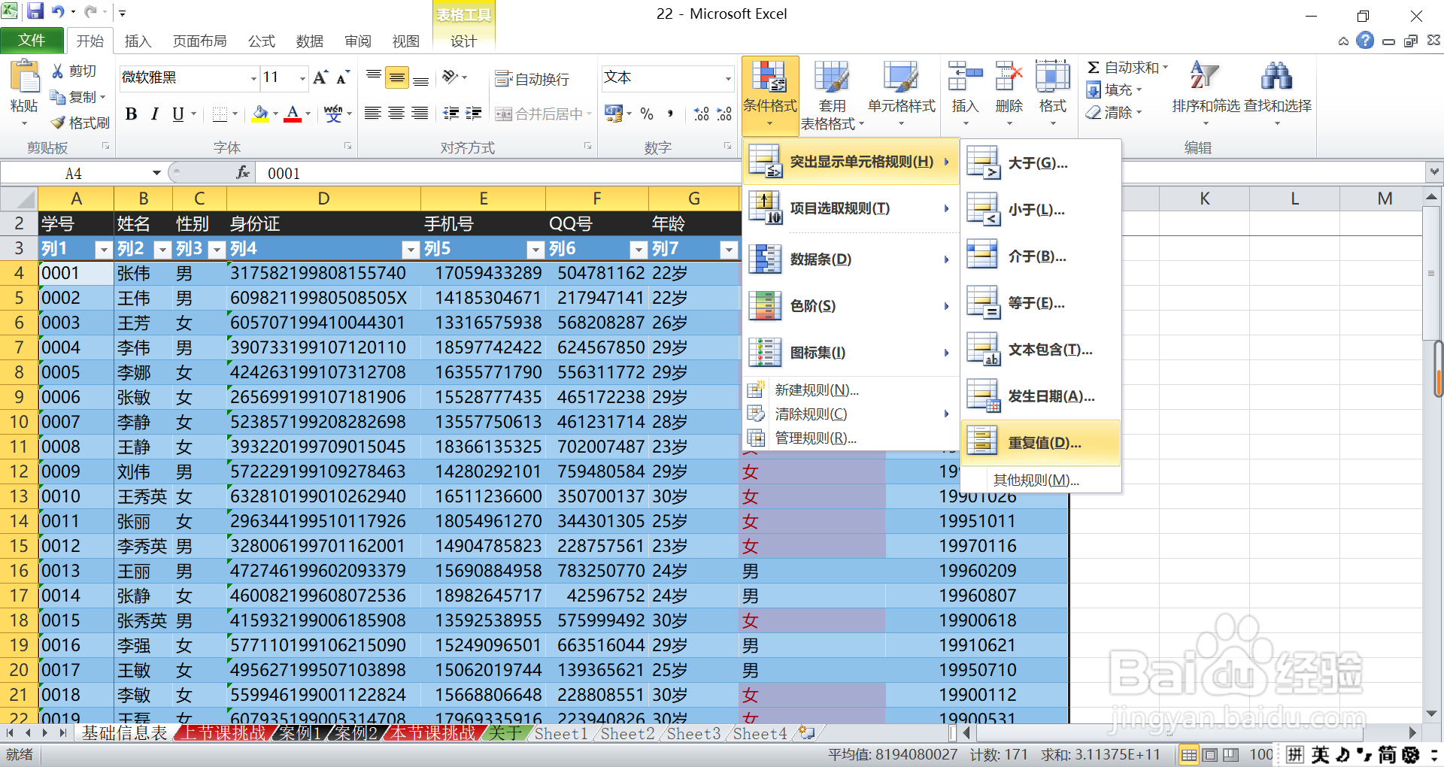Toggle center text alignment
1444x767 pixels.
(x=396, y=114)
